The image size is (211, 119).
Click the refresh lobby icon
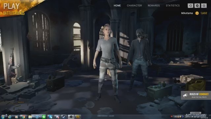coord(191,6)
